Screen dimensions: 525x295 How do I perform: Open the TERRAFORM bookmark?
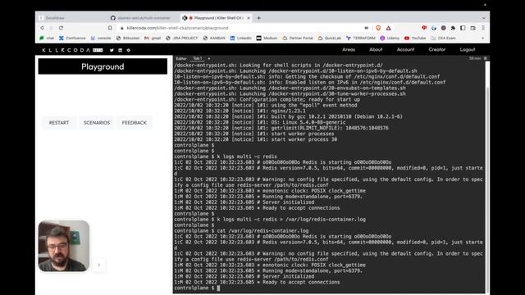361,39
